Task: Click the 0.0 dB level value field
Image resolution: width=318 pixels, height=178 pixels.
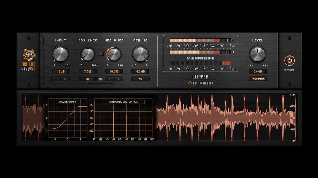Action: pos(258,71)
